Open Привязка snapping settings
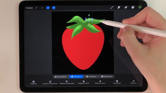Viewport: 166px width, 93px height. (x=33, y=82)
